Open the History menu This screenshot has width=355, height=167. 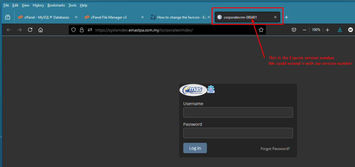pos(38,6)
